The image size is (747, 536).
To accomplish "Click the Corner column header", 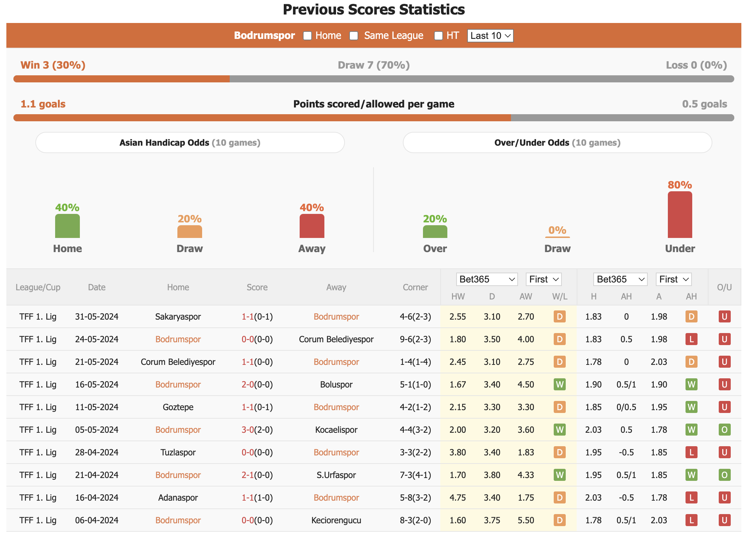I will 415,287.
